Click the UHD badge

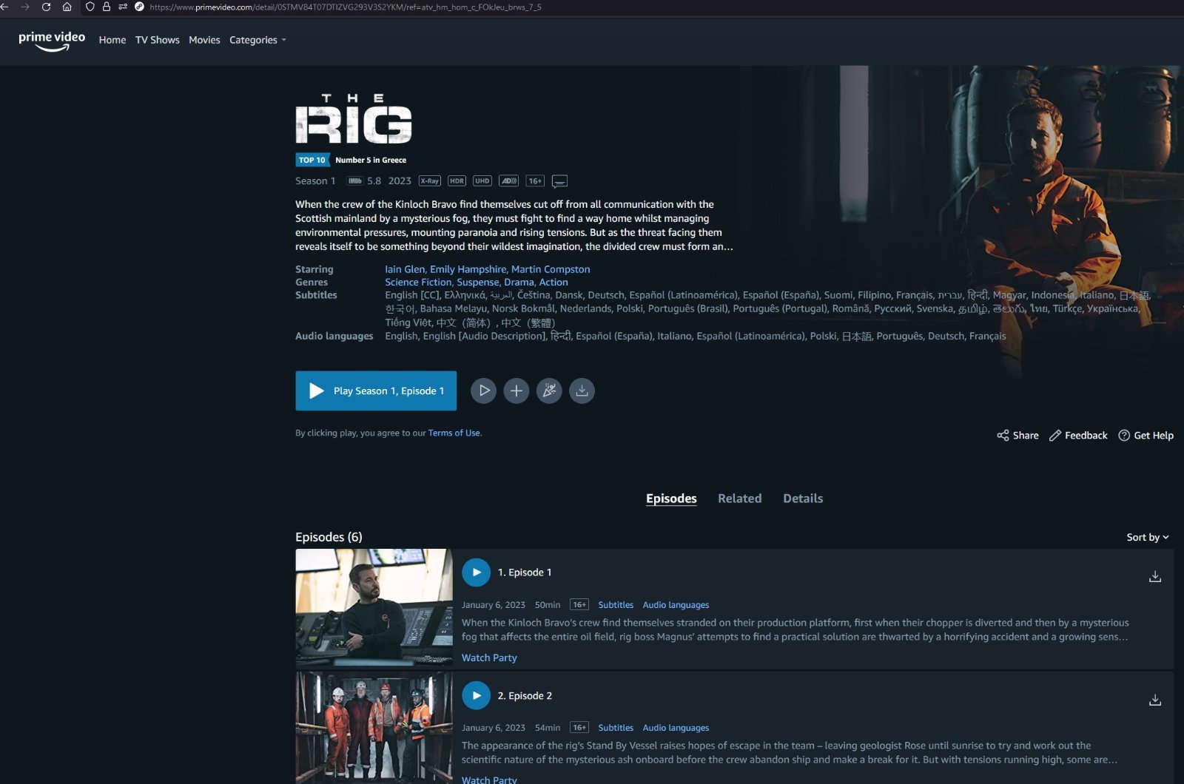[482, 181]
